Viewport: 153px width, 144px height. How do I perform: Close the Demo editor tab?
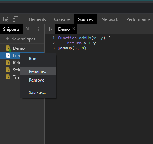74,29
